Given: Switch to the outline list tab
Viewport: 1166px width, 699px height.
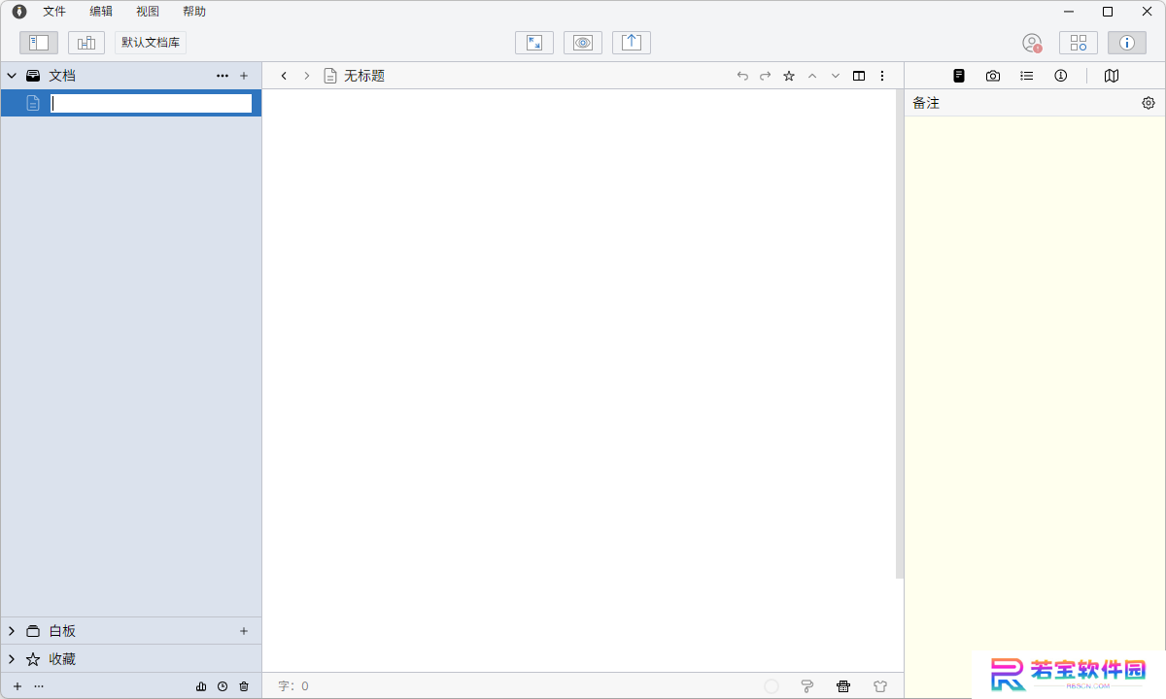Looking at the screenshot, I should click(1027, 76).
